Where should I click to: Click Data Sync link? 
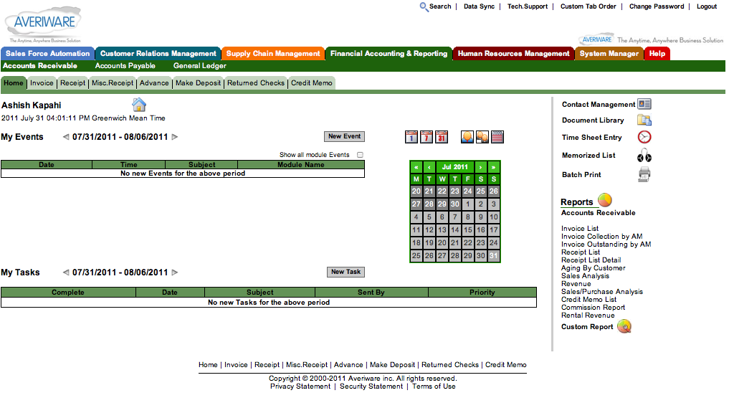tap(479, 6)
